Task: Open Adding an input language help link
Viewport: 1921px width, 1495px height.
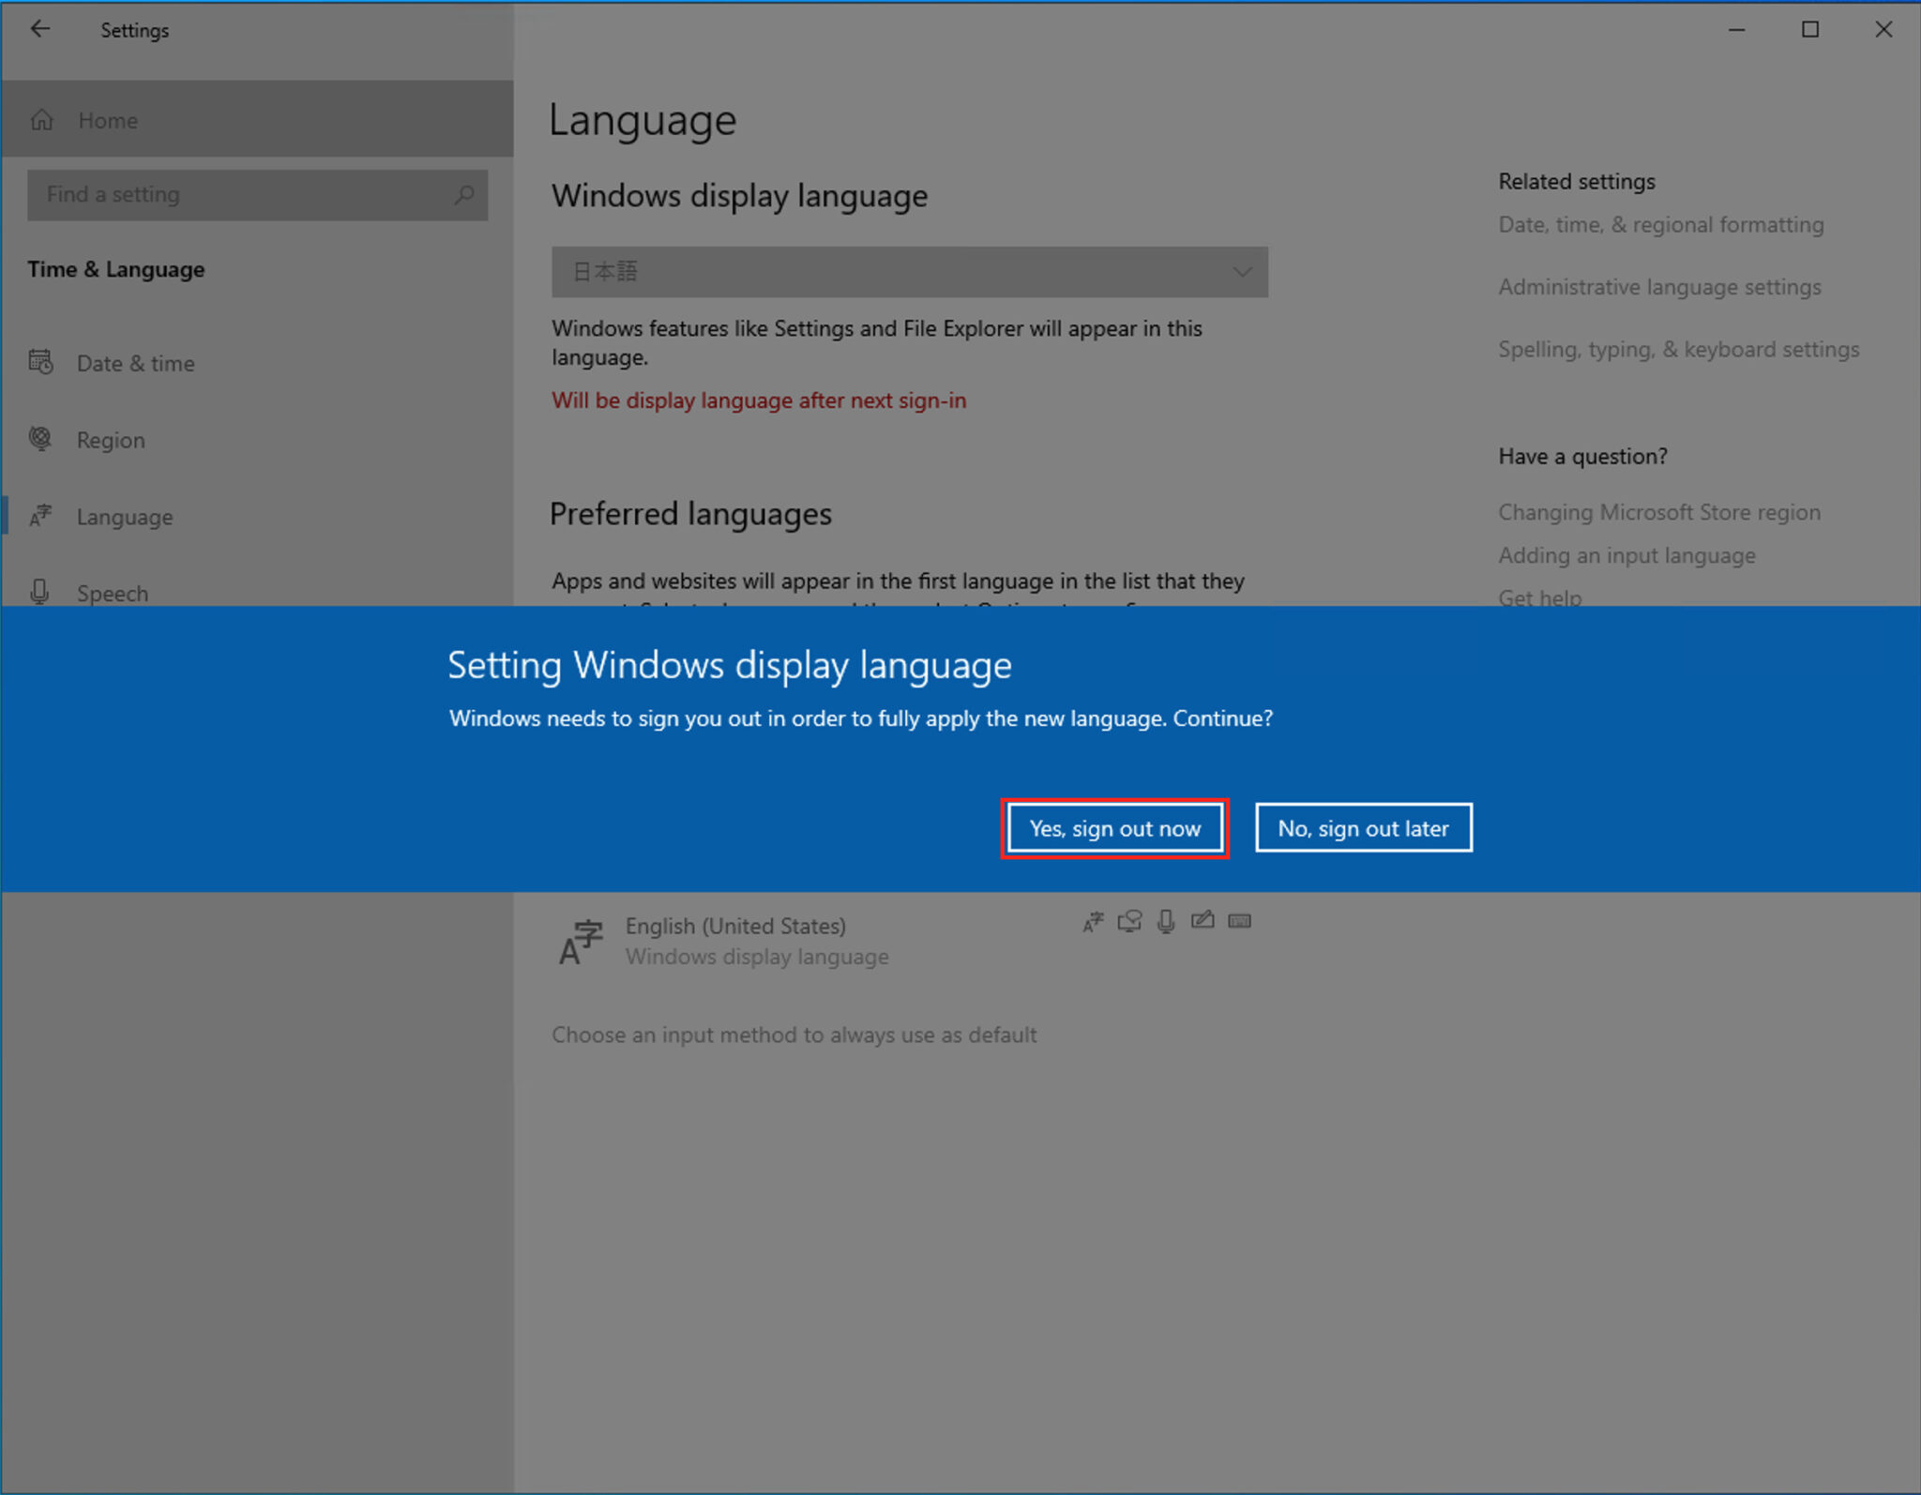Action: [1626, 554]
